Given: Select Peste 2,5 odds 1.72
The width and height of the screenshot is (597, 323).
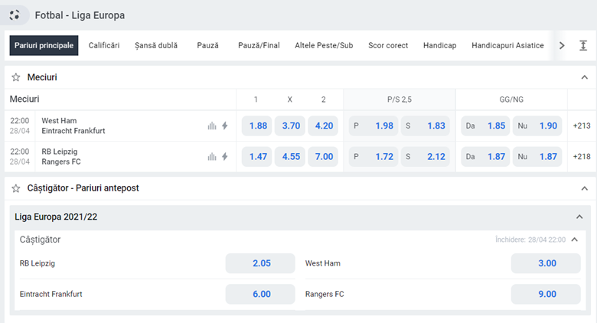Looking at the screenshot, I should point(374,157).
